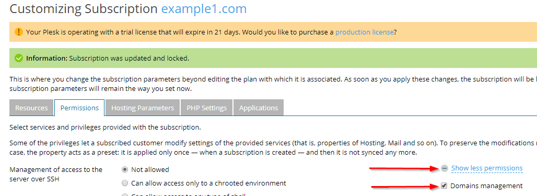537x196 pixels.
Task: Click the Subscription was updated and locked message
Action: [x=129, y=58]
